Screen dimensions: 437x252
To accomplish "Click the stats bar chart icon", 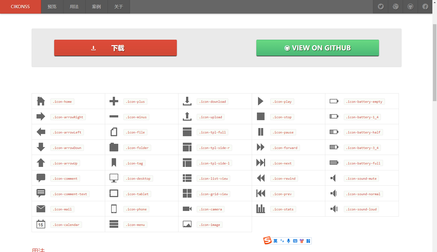I will [261, 209].
